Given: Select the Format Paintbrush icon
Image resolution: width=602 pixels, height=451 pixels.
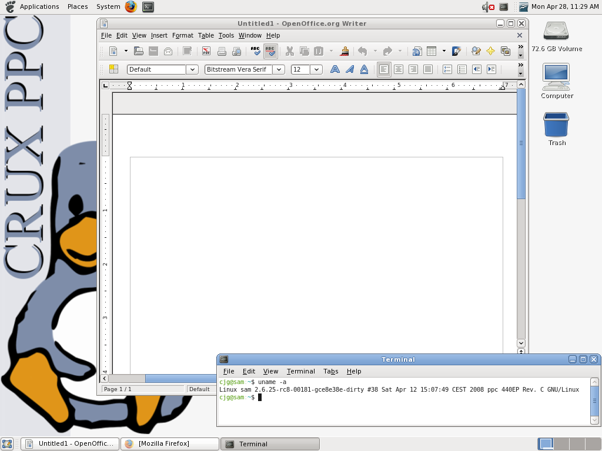Looking at the screenshot, I should tap(345, 51).
